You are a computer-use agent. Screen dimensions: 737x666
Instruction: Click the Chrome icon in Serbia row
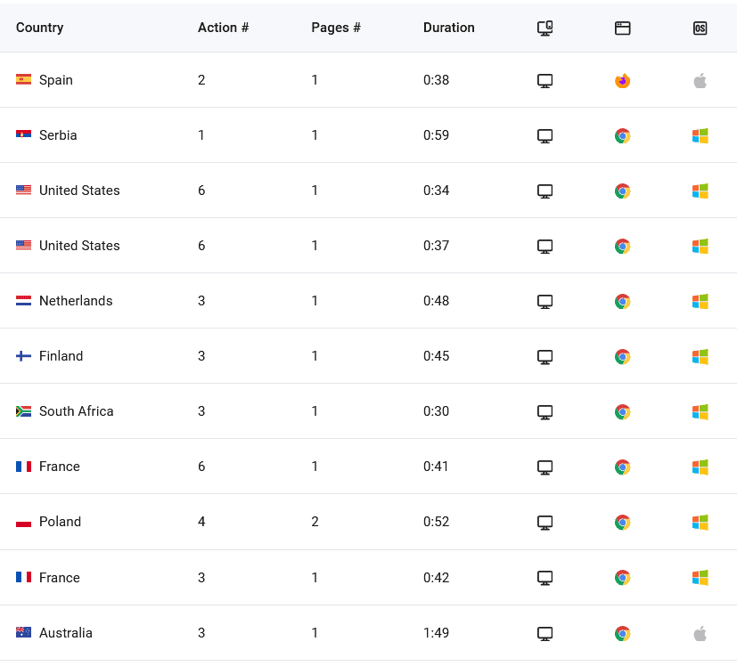(x=622, y=135)
